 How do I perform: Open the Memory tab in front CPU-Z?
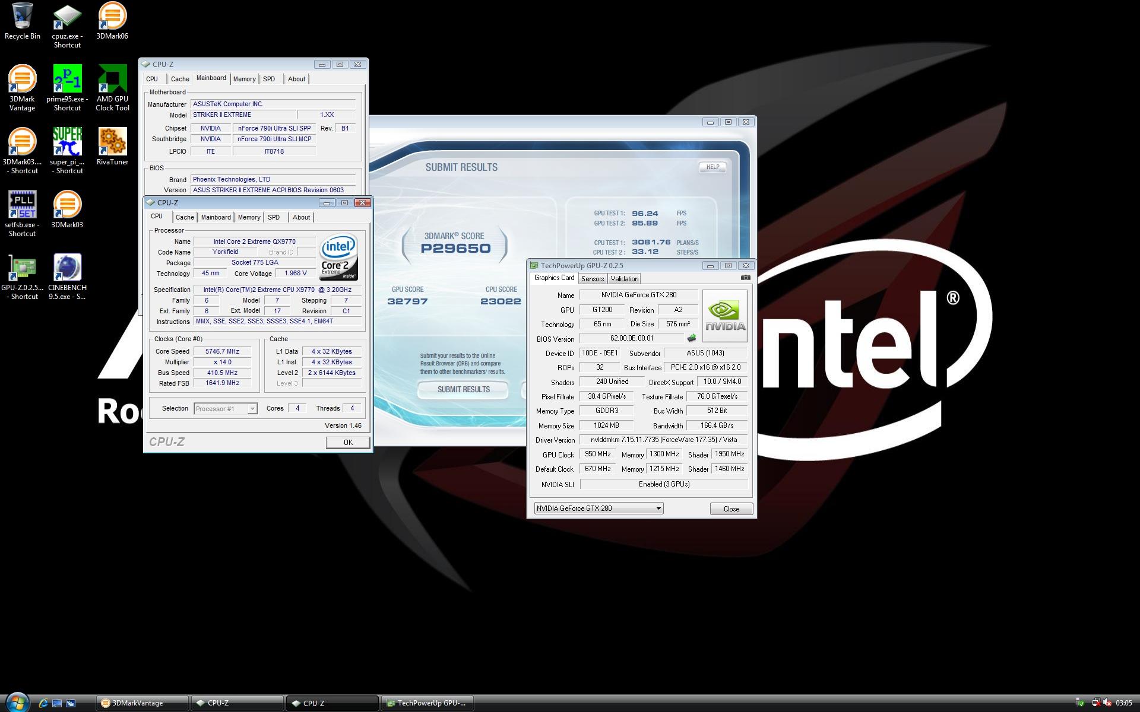(x=249, y=217)
